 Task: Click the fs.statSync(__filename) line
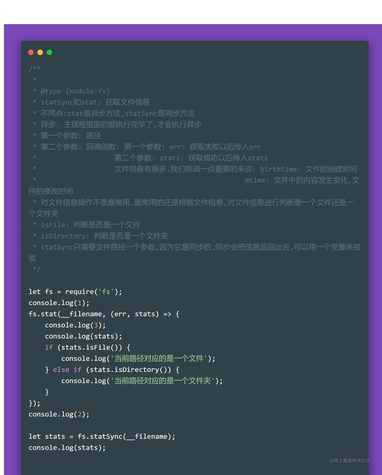click(102, 436)
